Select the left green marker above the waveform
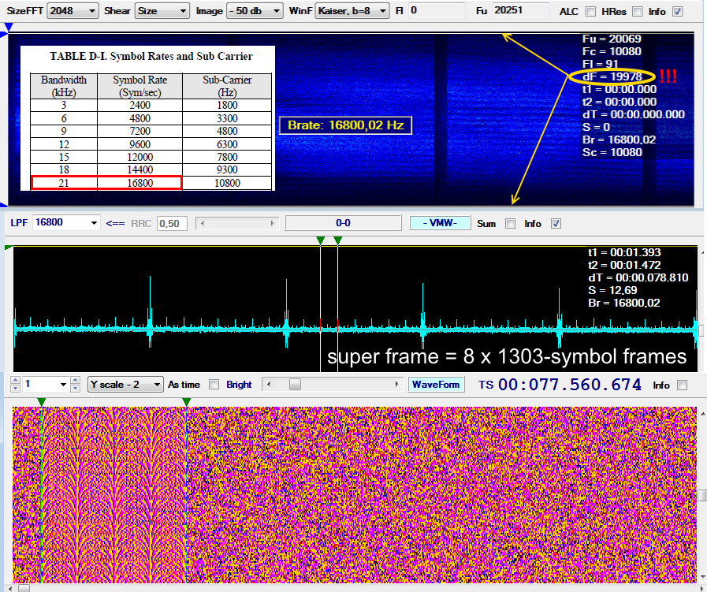The width and height of the screenshot is (707, 592). coord(320,240)
